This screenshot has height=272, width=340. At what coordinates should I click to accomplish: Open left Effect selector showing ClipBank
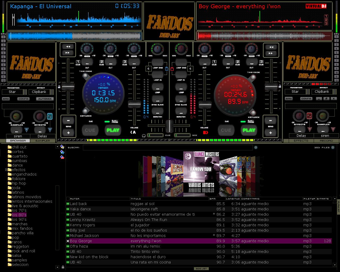(x=41, y=92)
